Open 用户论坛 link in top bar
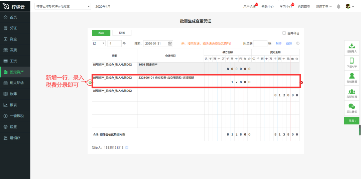361x179 pixels. point(249,7)
